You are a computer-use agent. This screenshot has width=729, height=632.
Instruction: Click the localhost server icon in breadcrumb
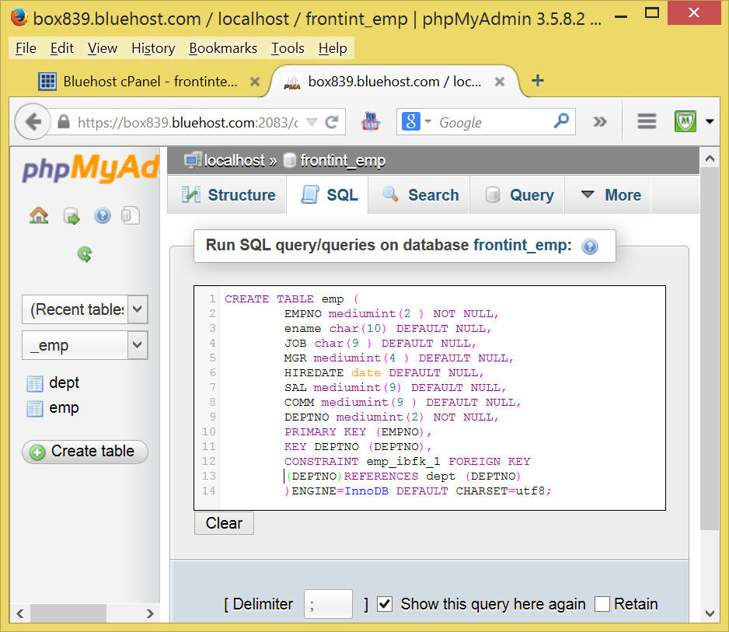(x=193, y=160)
